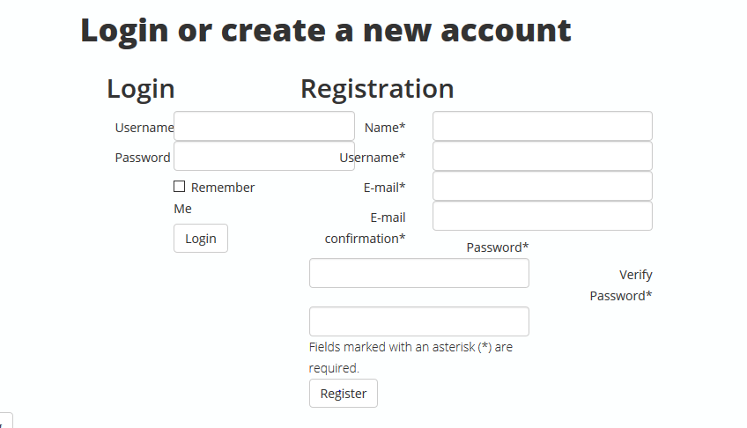Click the Login section heading

click(x=141, y=89)
